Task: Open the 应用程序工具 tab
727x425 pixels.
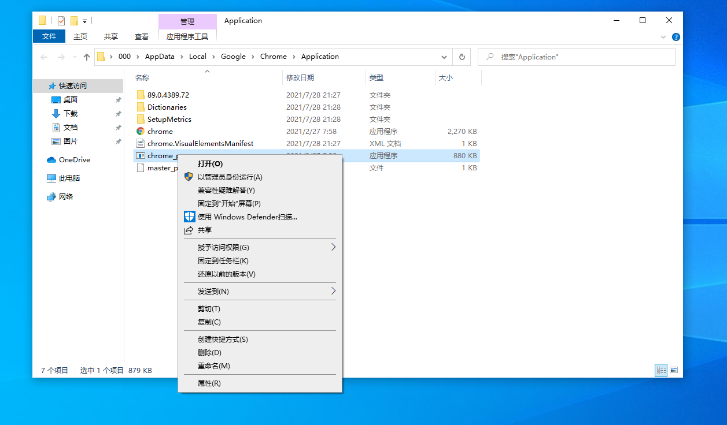Action: [x=187, y=36]
